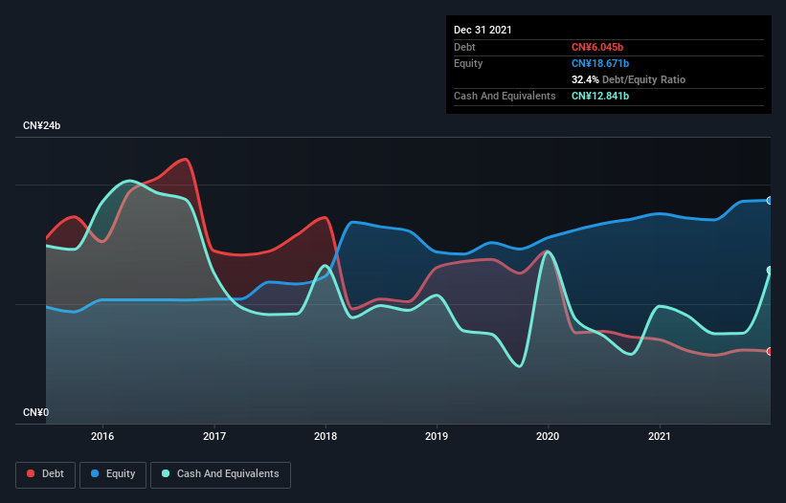Select the 2021 axis label
This screenshot has width=786, height=503.
tap(660, 436)
